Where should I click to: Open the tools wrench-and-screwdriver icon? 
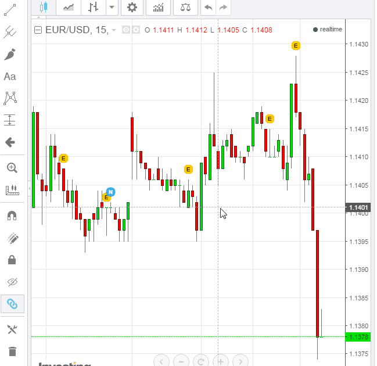click(12, 329)
